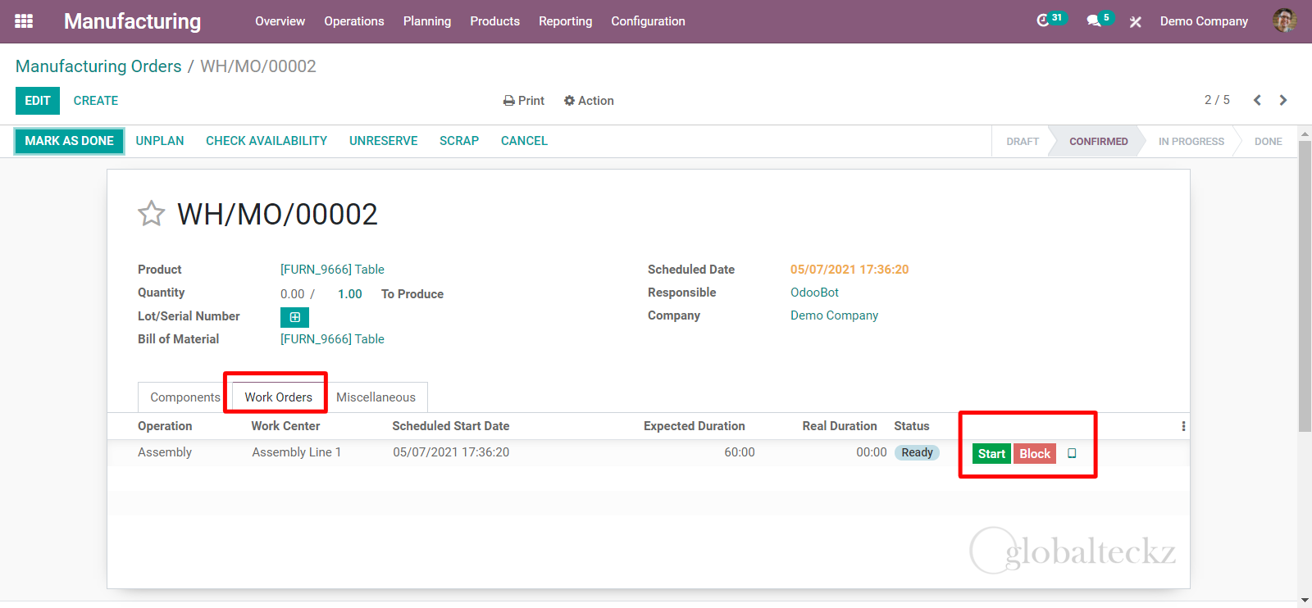
Task: Select DONE status stage
Action: [x=1268, y=142]
